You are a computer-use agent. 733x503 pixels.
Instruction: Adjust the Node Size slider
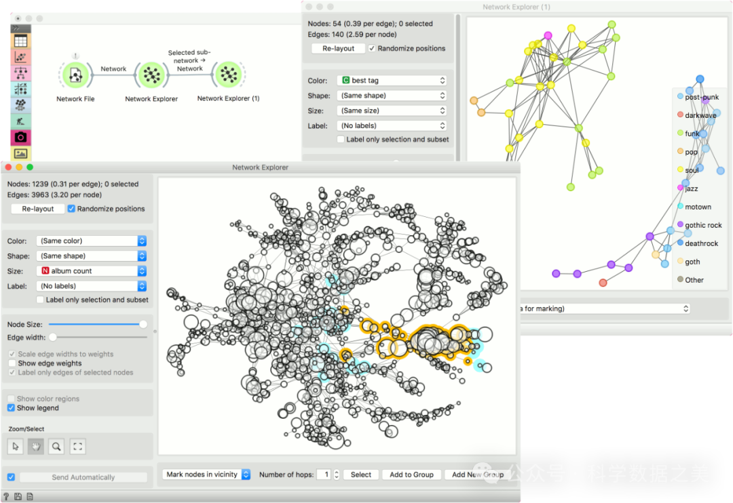pos(143,325)
